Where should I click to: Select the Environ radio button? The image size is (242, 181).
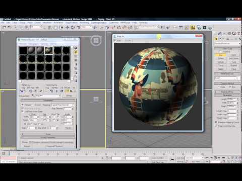click(33, 105)
